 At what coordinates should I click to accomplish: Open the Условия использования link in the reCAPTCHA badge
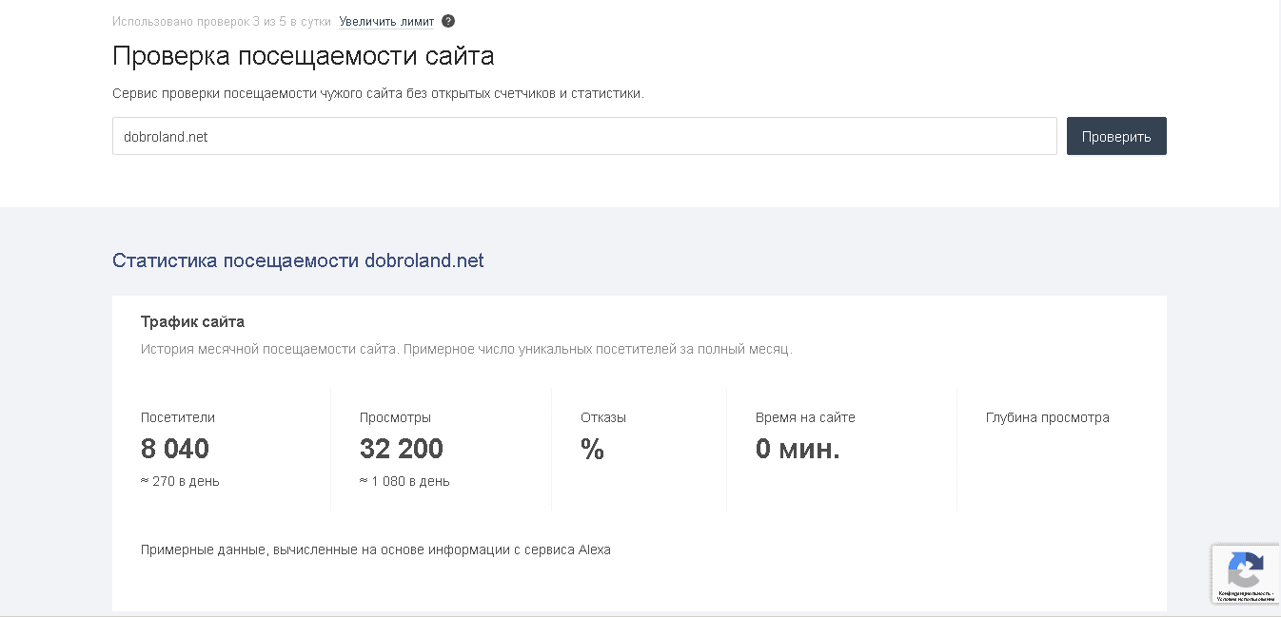[x=1247, y=598]
